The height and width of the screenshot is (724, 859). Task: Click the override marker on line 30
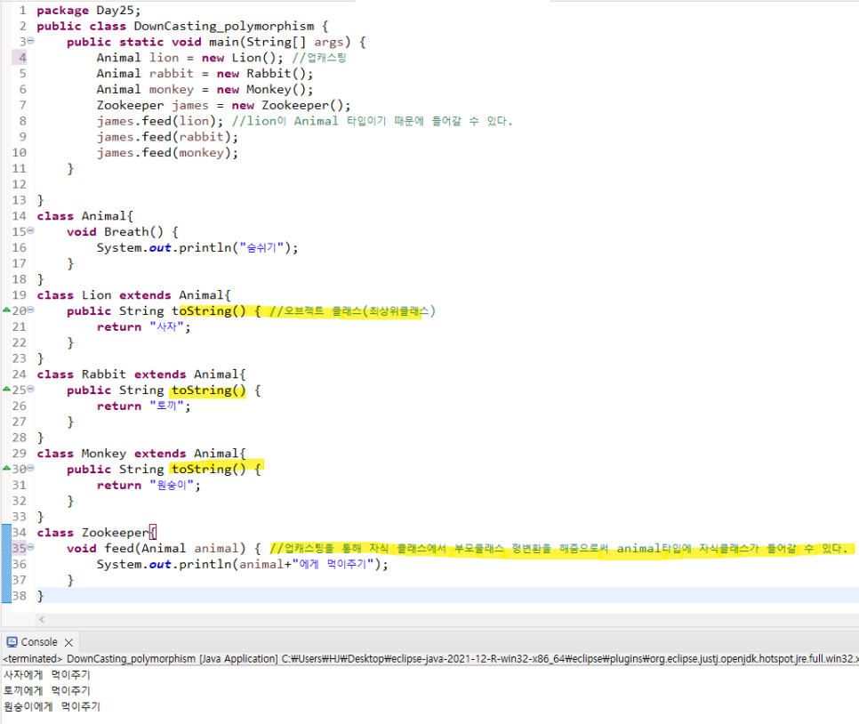tap(6, 468)
